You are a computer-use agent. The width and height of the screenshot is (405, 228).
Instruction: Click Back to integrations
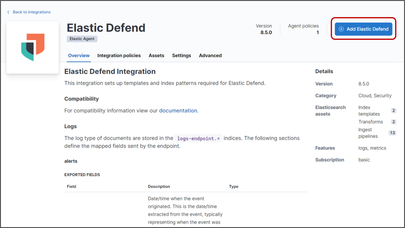31,12
